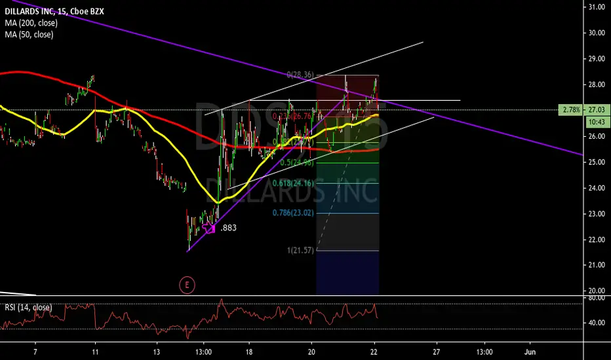
Task: Select the Fibonacci 0.5(24.96) level label
Action: [x=296, y=162]
